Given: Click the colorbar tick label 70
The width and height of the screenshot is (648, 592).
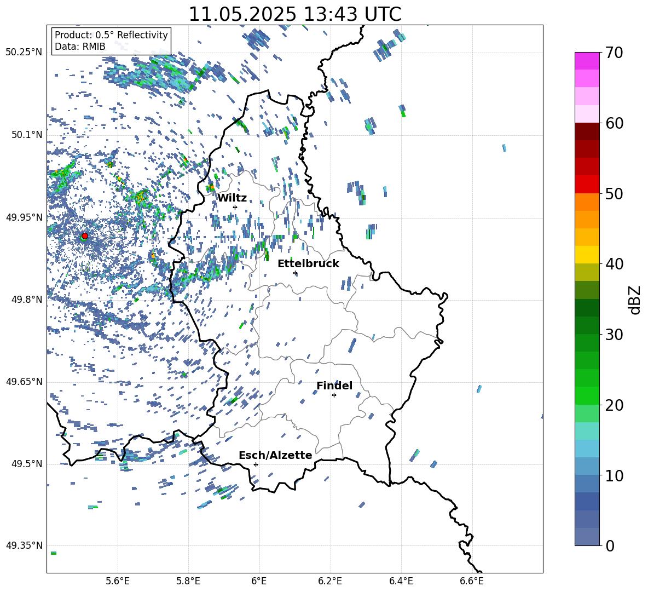Looking at the screenshot, I should [x=615, y=53].
